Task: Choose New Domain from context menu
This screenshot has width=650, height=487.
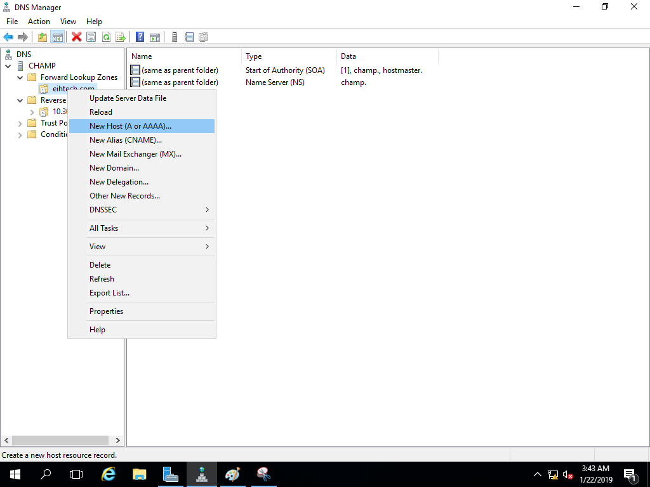Action: pyautogui.click(x=142, y=167)
